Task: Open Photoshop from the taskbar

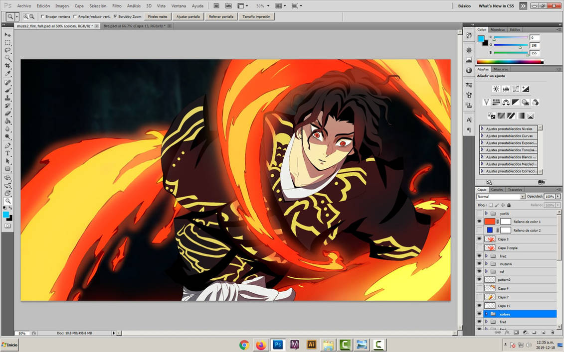Action: (278, 344)
